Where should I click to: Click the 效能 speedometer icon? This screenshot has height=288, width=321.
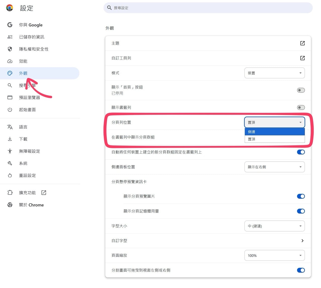[10, 61]
